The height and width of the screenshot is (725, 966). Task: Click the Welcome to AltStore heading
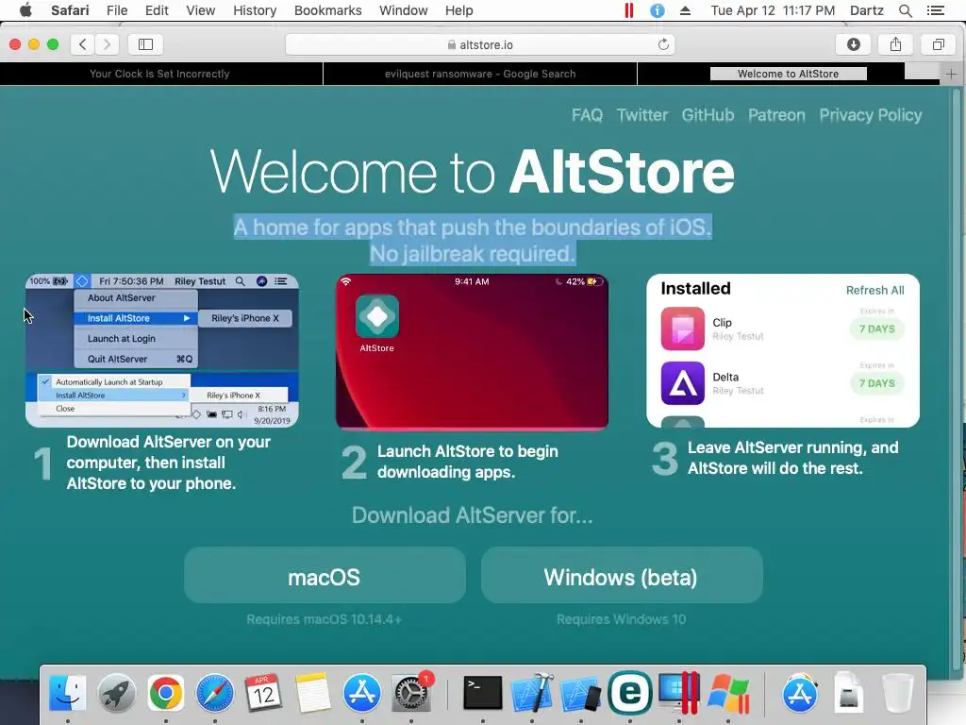point(472,172)
